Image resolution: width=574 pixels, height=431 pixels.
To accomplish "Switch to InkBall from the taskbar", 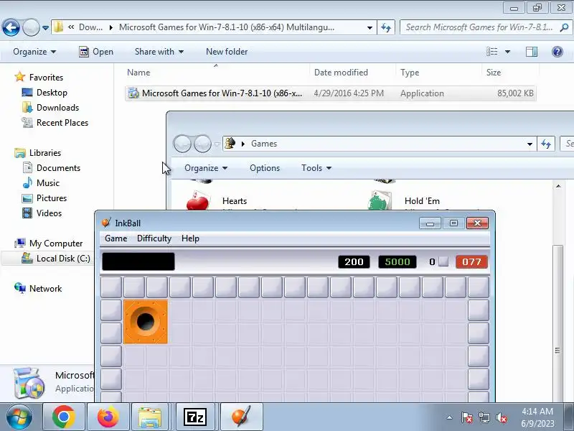I will (241, 417).
